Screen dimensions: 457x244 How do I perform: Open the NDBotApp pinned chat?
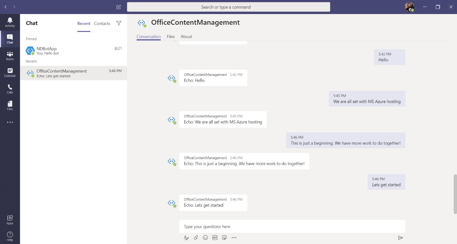tap(73, 51)
